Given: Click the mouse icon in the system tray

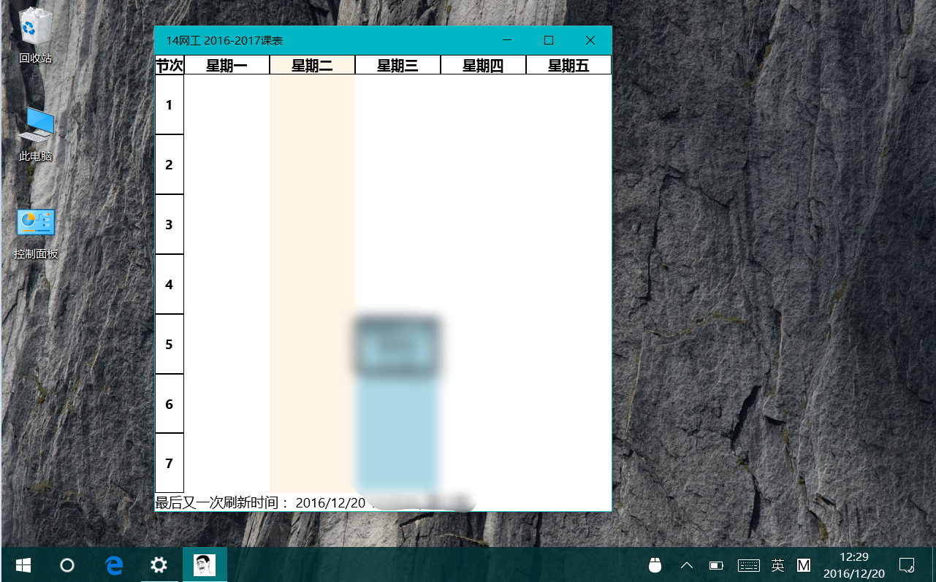Looking at the screenshot, I should (655, 564).
